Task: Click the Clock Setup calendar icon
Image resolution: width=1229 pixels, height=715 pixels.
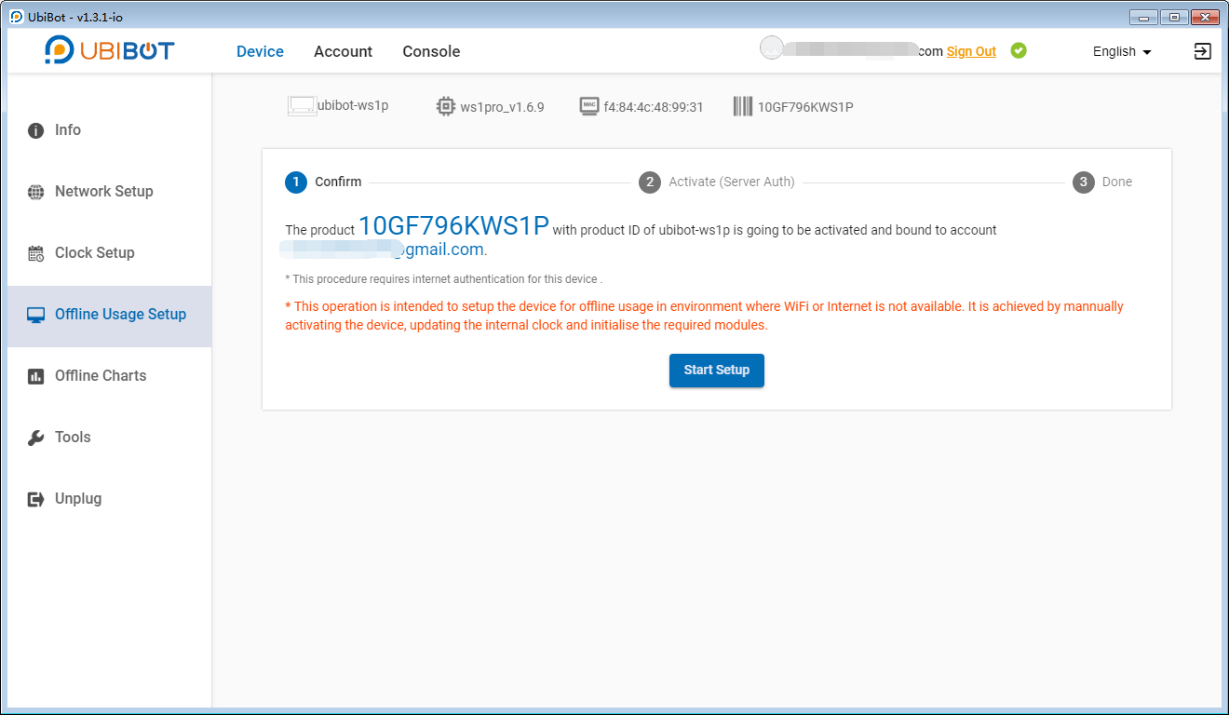Action: click(x=36, y=253)
